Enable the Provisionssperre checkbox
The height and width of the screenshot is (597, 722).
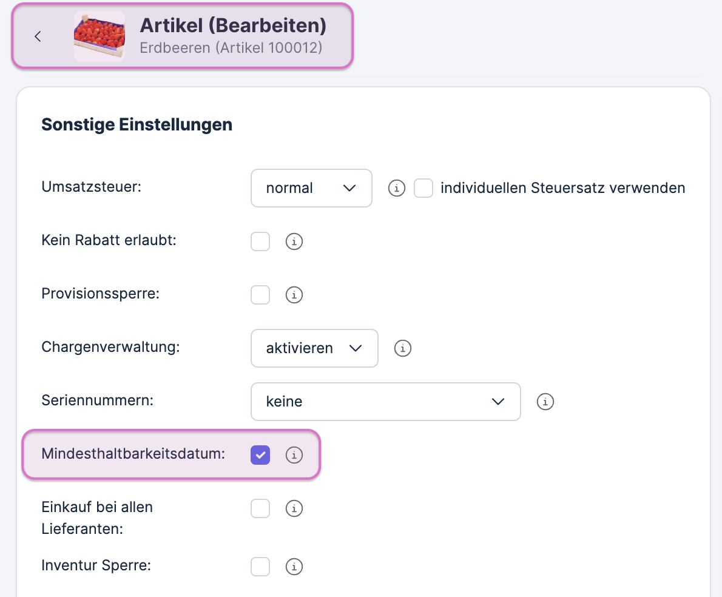pyautogui.click(x=260, y=295)
